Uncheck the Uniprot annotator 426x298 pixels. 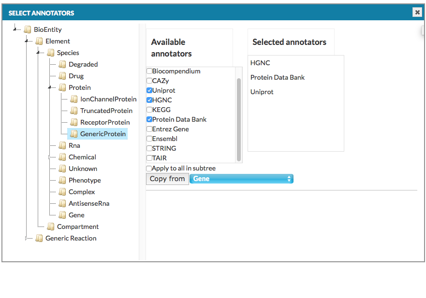tap(149, 90)
